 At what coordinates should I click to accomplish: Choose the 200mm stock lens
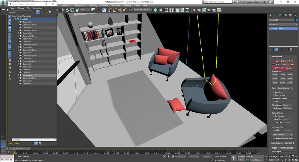290,83
